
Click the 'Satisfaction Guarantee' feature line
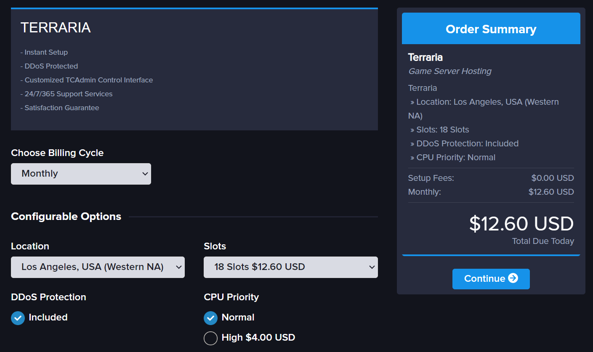[60, 108]
